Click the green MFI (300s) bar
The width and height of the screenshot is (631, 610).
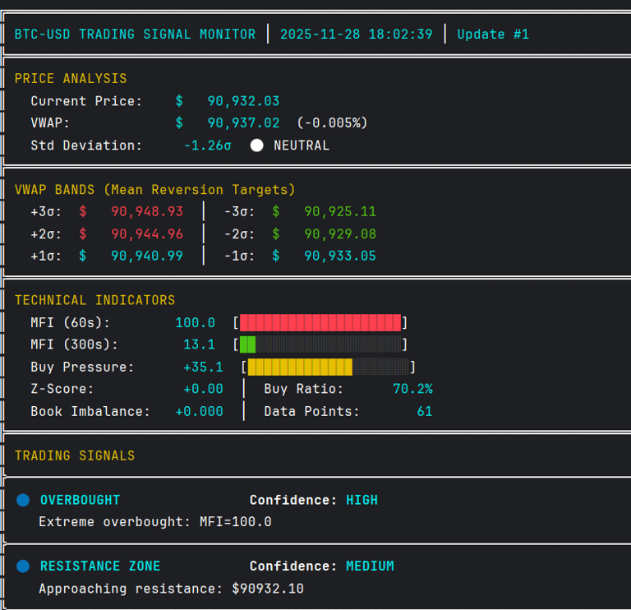[x=247, y=344]
